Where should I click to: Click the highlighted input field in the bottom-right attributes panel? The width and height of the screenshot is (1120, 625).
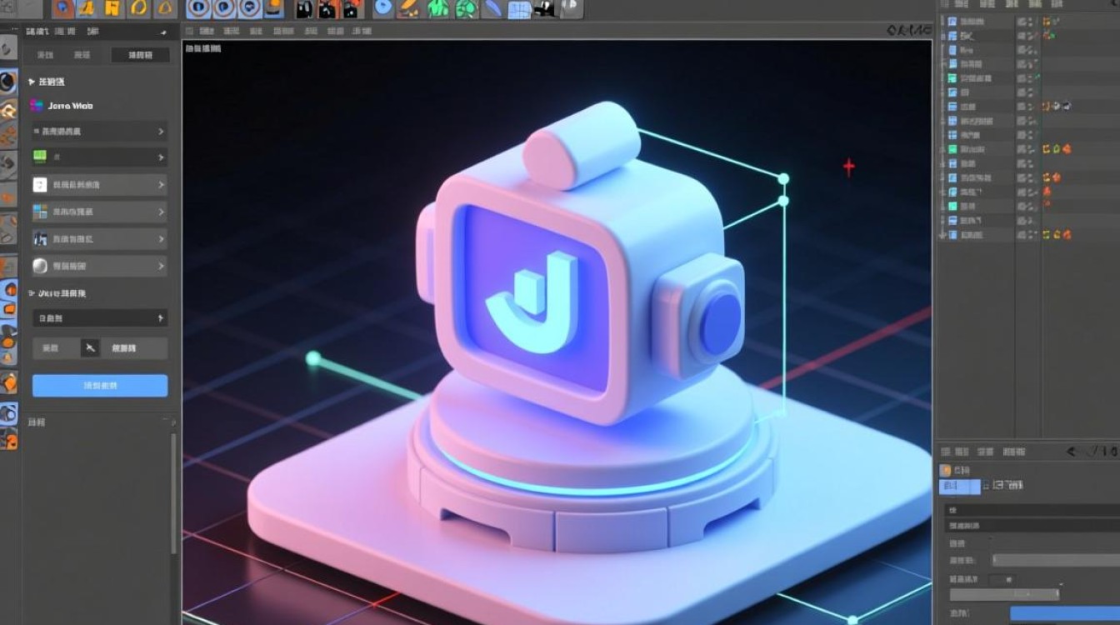[x=959, y=486]
